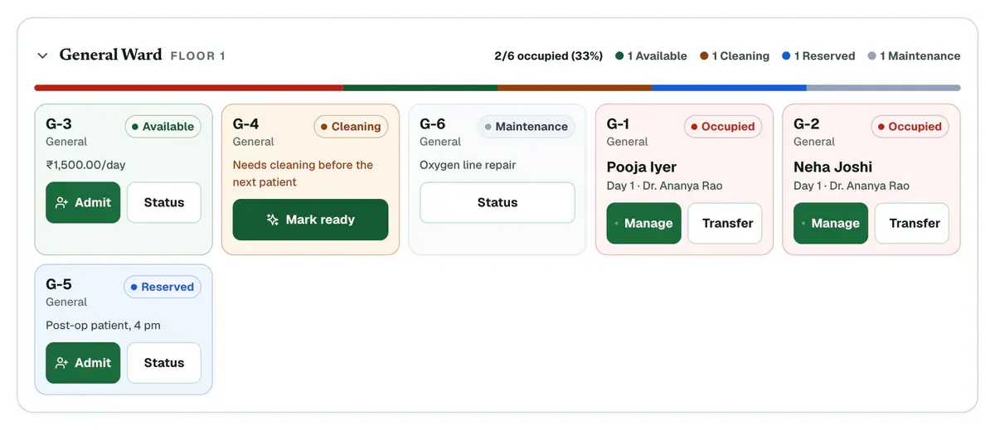995x430 pixels.
Task: Click the '1 Cleaning' legend entry
Action: coord(735,56)
